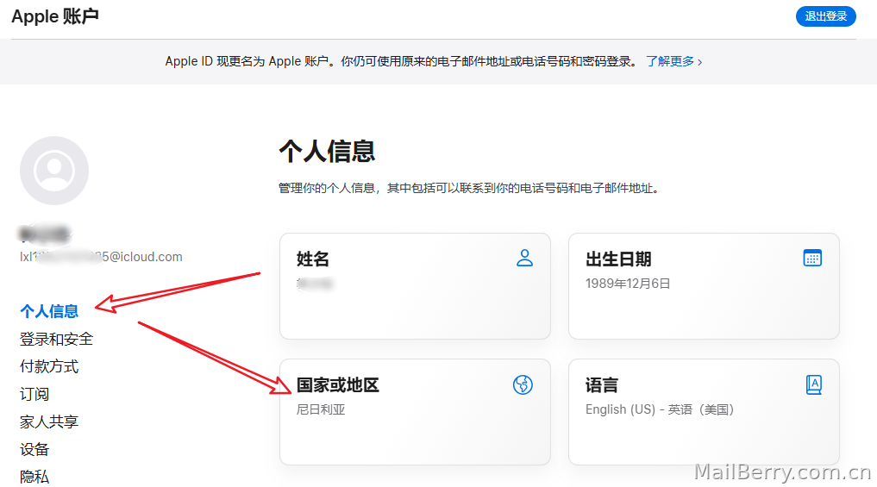Click the 个人信息 page heading
877x487 pixels.
[327, 152]
